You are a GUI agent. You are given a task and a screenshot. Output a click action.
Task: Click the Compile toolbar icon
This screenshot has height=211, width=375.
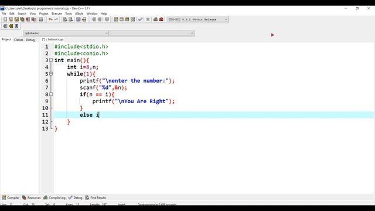pos(116,19)
